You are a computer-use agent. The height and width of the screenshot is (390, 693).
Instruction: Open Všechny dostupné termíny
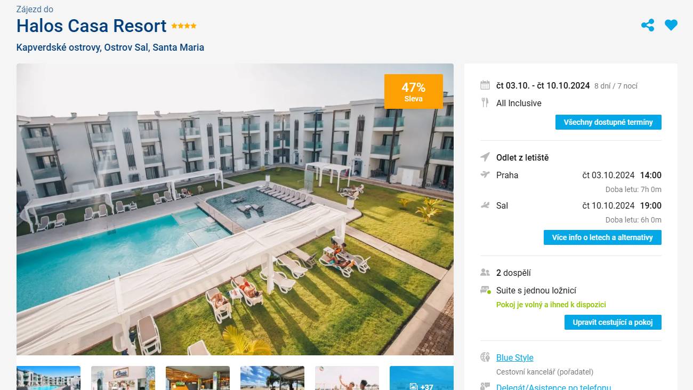[608, 122]
